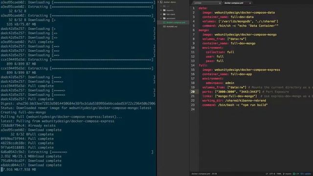This screenshot has width=313, height=176.
Task: Click the master git branch indicator
Action: pos(287,174)
